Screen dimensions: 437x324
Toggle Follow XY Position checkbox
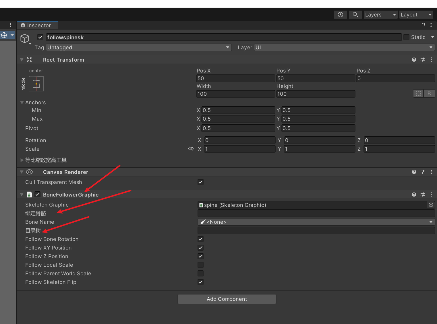(201, 248)
